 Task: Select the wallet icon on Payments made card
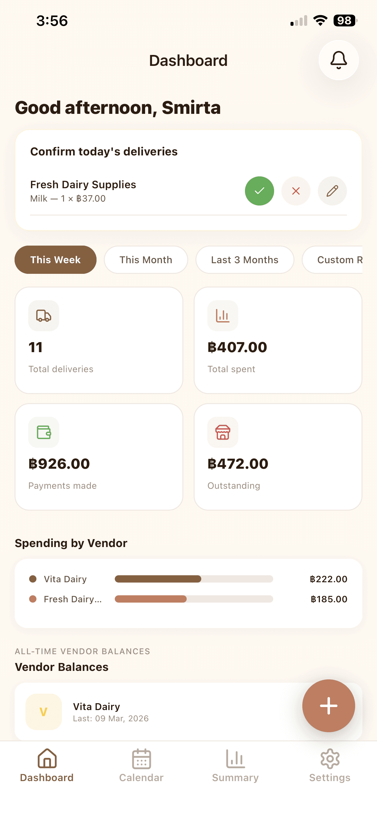coord(43,432)
